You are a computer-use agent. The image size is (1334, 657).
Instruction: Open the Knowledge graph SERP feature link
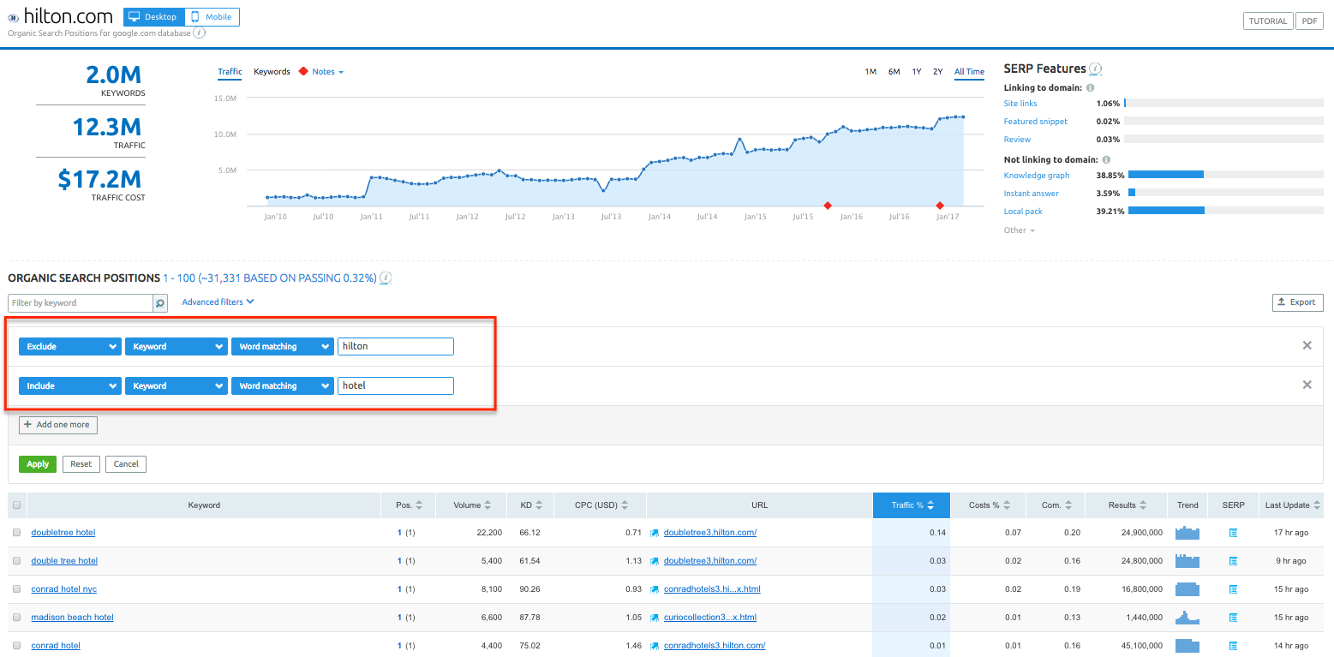(x=1037, y=176)
